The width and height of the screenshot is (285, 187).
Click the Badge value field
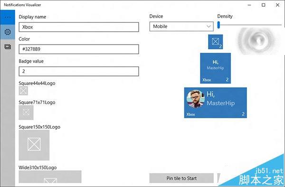[x=79, y=71]
